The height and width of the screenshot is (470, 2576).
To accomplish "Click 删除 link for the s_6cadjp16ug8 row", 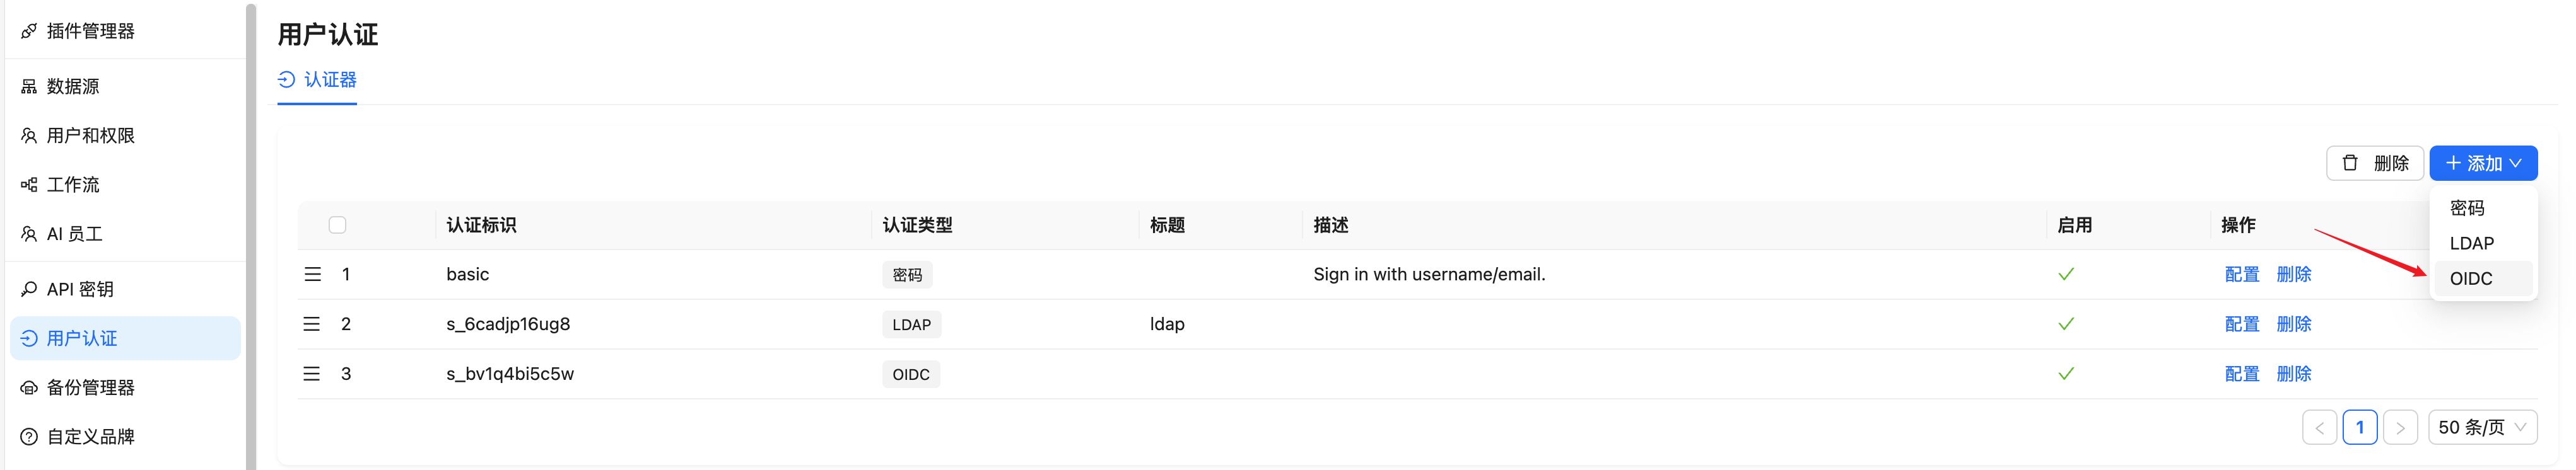I will 2293,324.
